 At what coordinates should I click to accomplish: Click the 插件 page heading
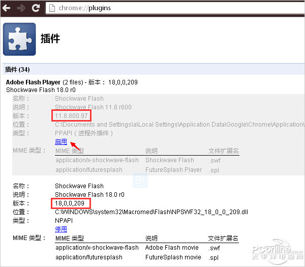click(x=50, y=39)
